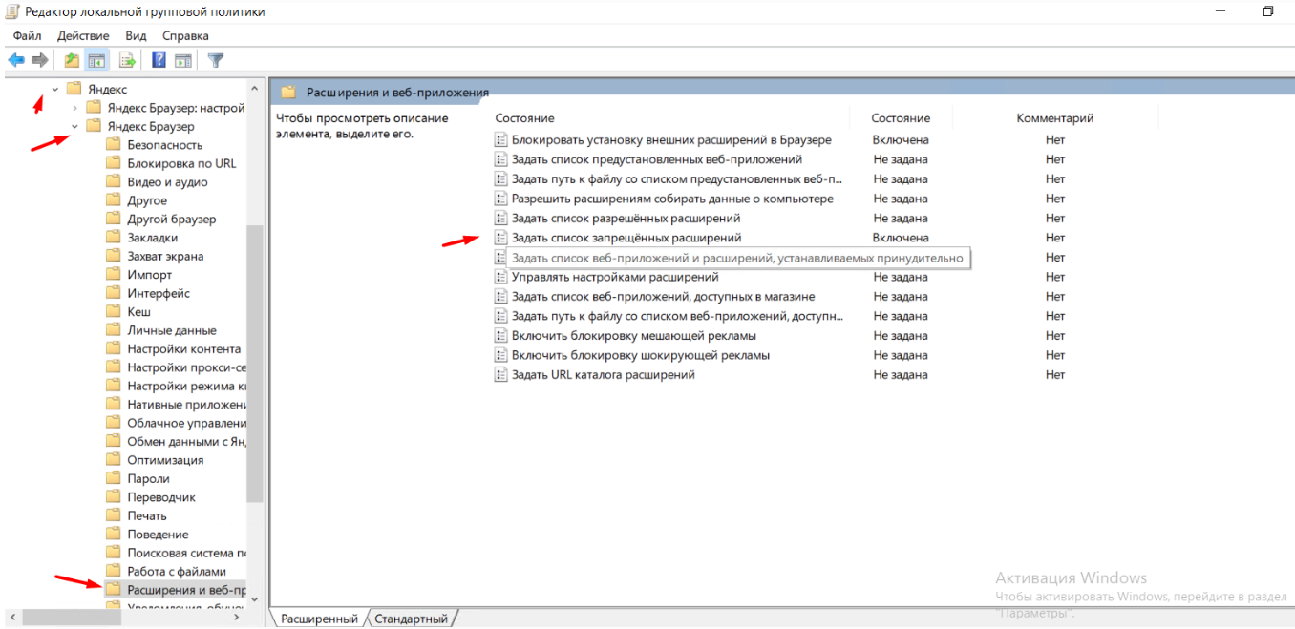Open the Вид menu
Viewport: 1295px width, 629px height.
(x=136, y=35)
